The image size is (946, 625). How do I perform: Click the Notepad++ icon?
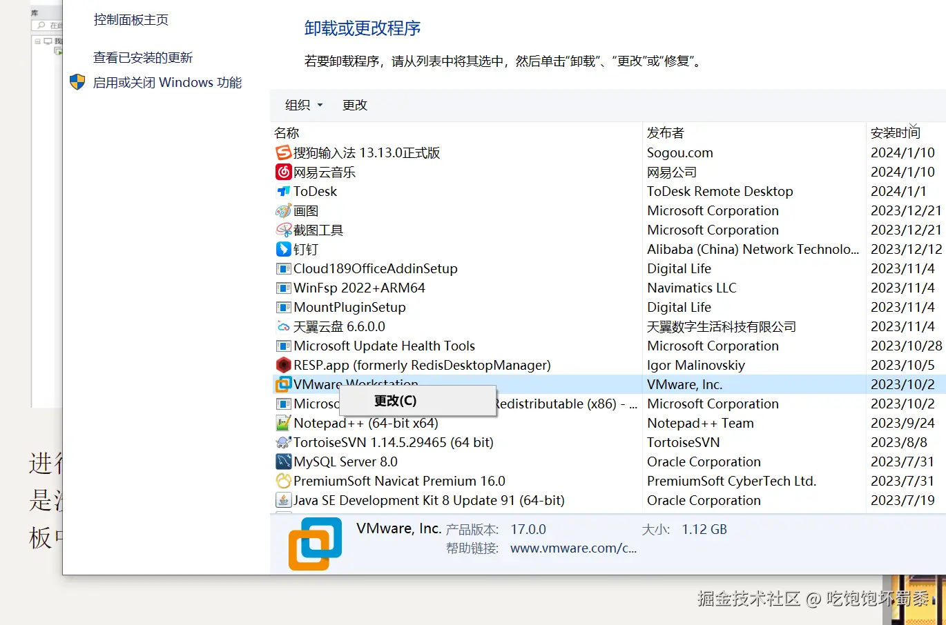pos(284,423)
